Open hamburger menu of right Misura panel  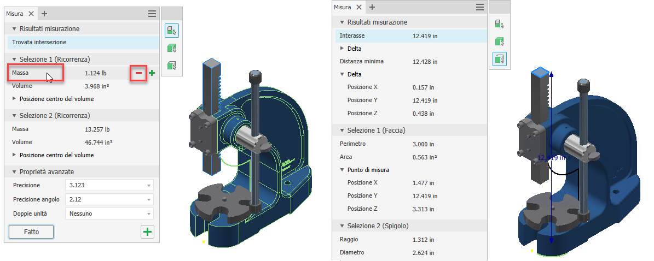[480, 7]
